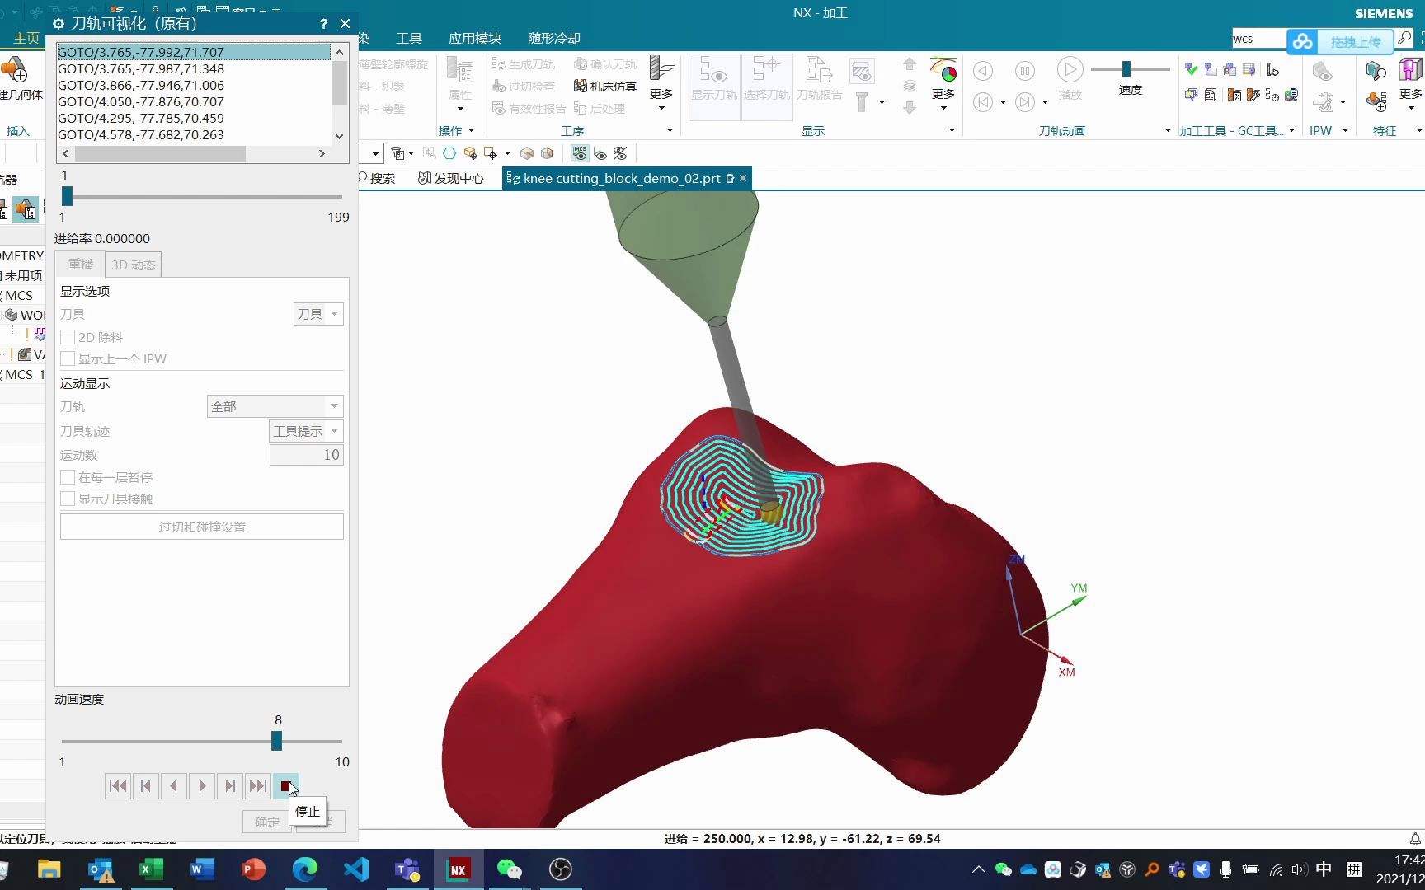
Task: Rewind tool path to the start
Action: 118,786
